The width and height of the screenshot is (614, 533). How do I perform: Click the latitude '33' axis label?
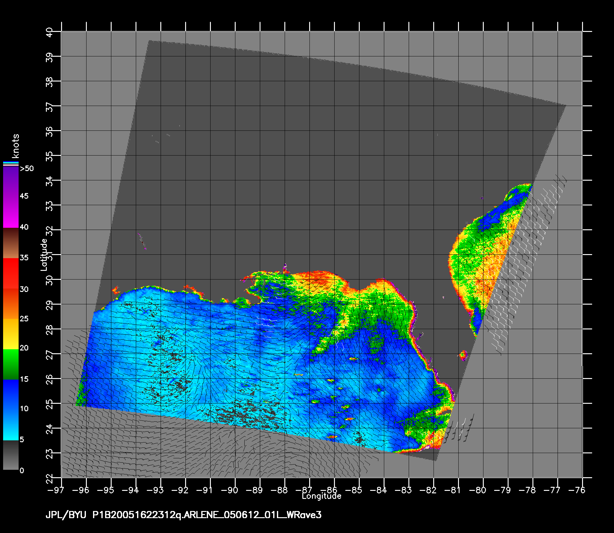(49, 206)
